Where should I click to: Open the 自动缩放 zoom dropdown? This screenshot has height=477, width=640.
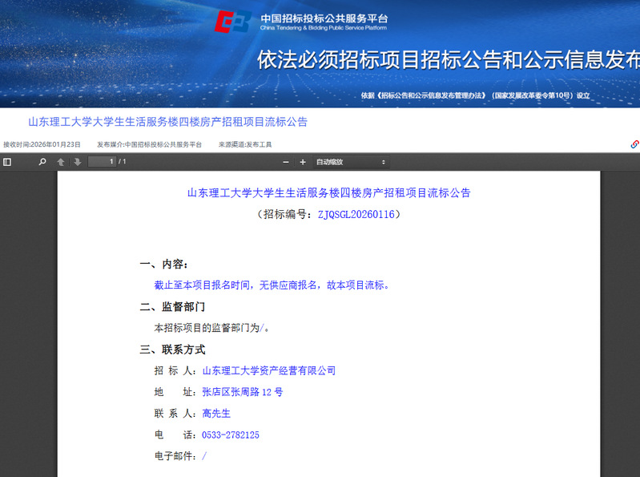(351, 162)
